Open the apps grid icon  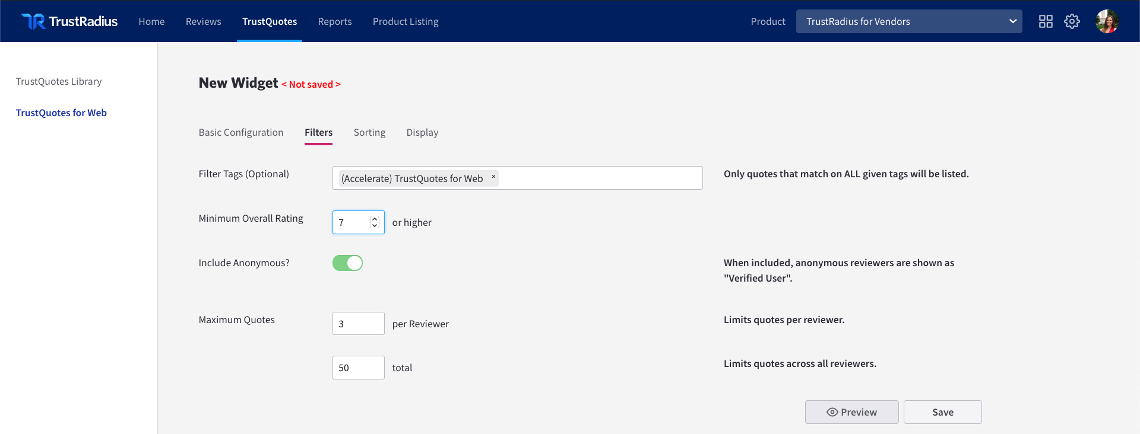(x=1046, y=21)
